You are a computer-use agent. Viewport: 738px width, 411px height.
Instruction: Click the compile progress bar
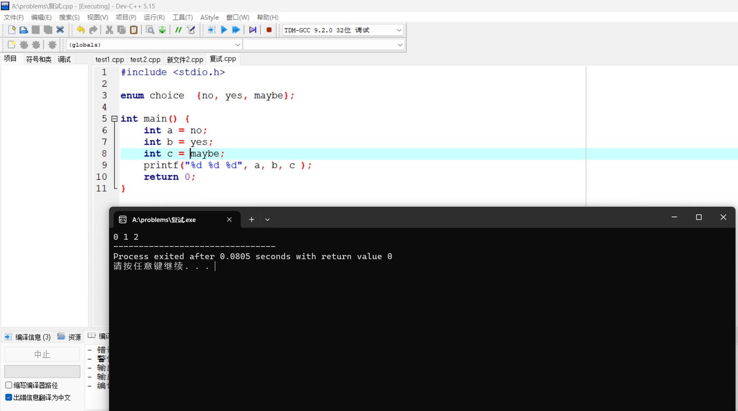coord(42,372)
